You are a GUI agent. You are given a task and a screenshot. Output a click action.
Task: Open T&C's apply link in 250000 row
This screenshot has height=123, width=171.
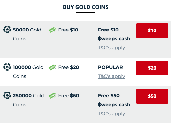[x=111, y=114]
